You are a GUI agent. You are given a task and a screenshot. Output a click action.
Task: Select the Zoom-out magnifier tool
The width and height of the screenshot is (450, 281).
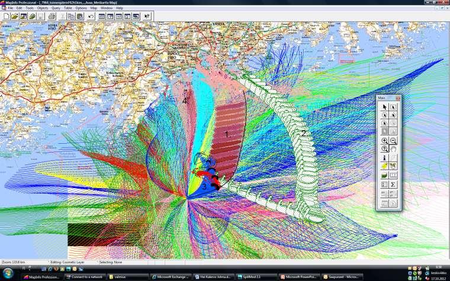tap(393, 141)
